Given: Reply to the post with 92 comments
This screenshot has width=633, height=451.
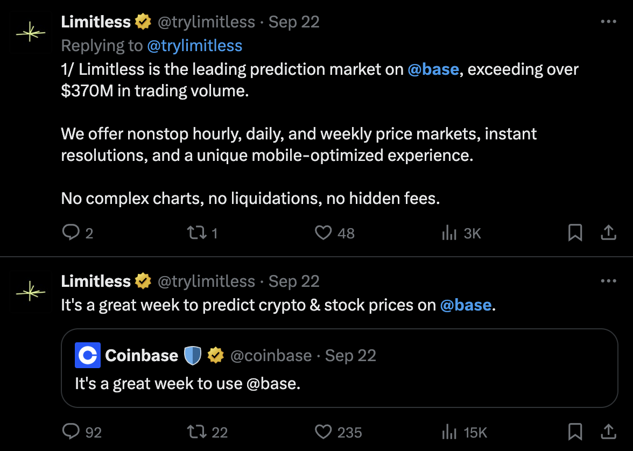Looking at the screenshot, I should pos(71,432).
